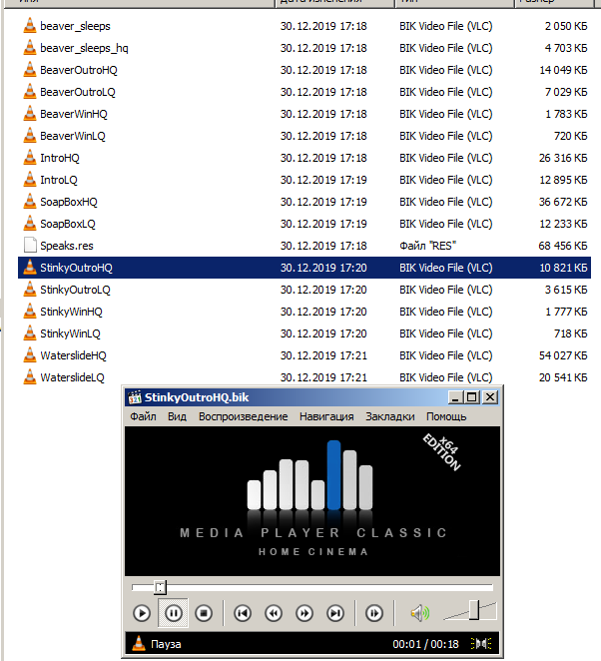Select the file name IntroHQ

(60, 158)
